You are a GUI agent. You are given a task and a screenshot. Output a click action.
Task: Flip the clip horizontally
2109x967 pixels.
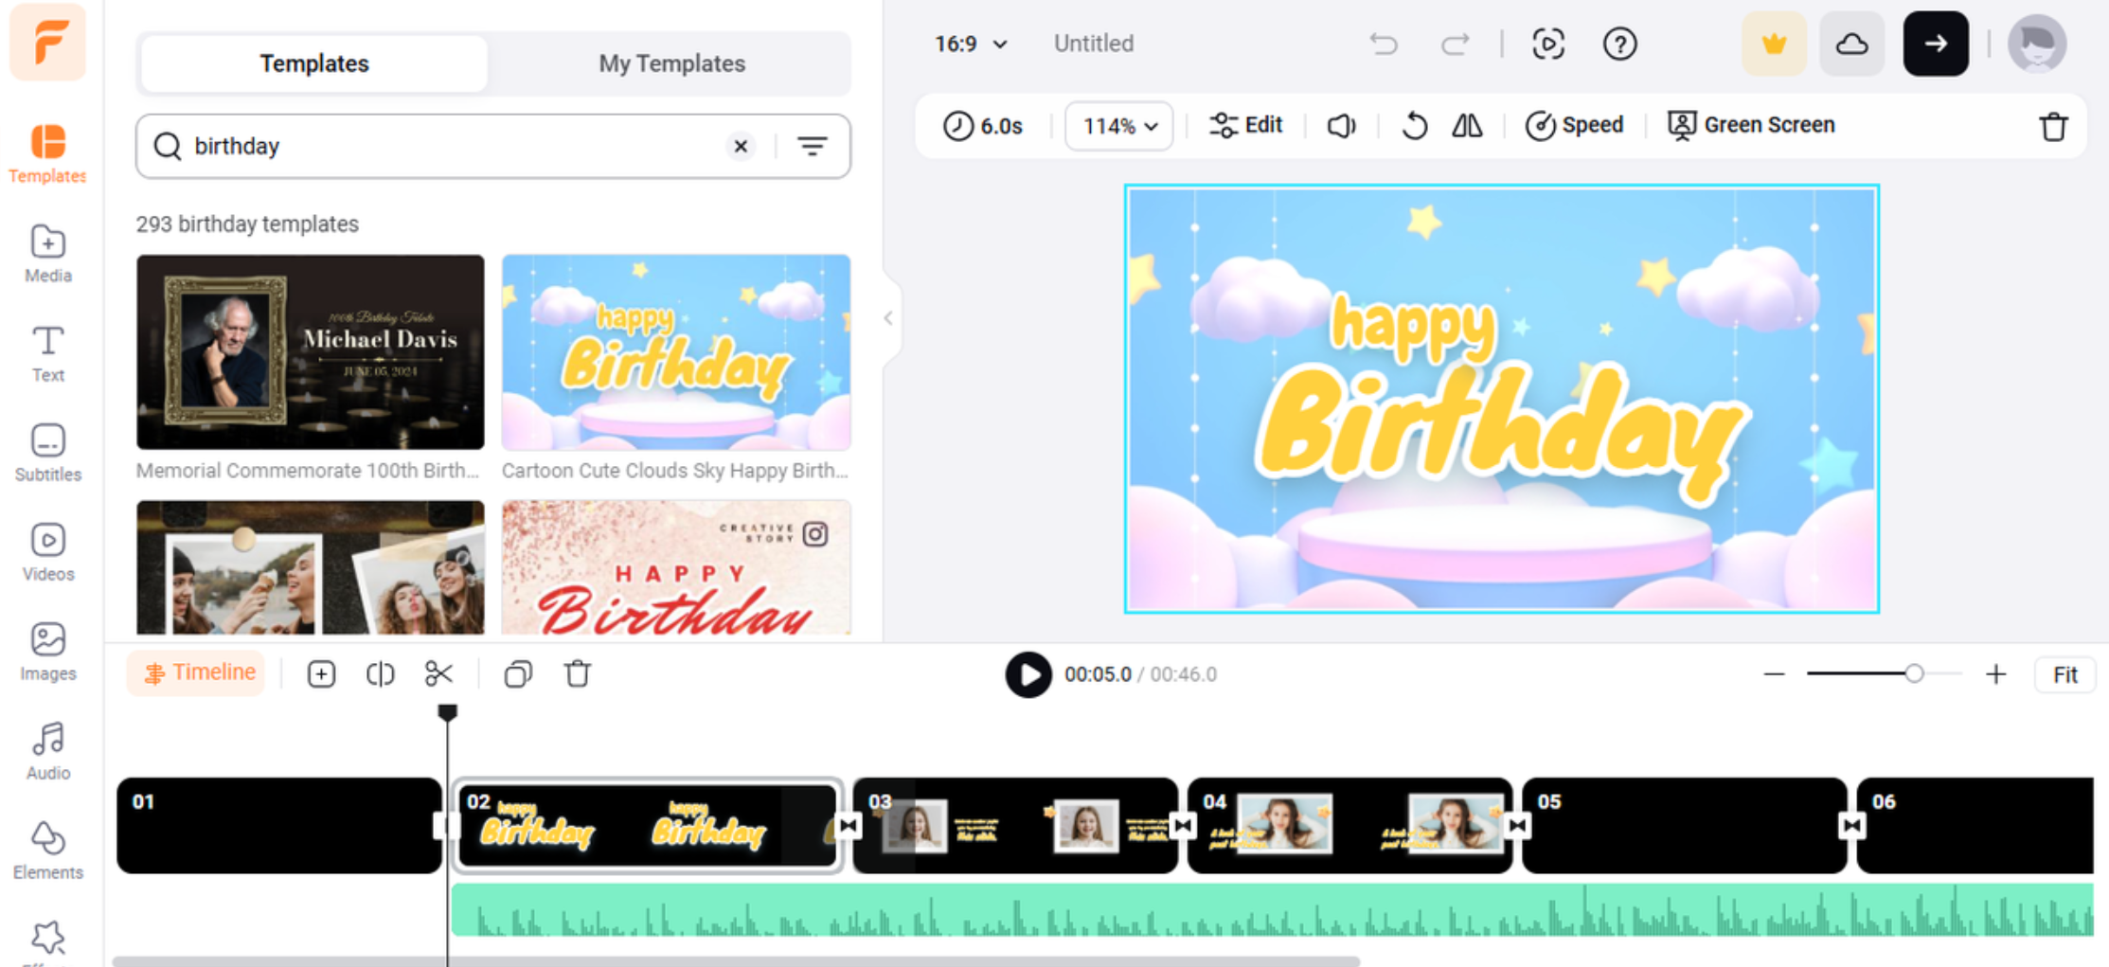[x=1466, y=125]
